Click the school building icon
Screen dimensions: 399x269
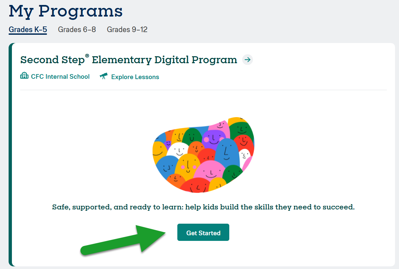pos(24,76)
